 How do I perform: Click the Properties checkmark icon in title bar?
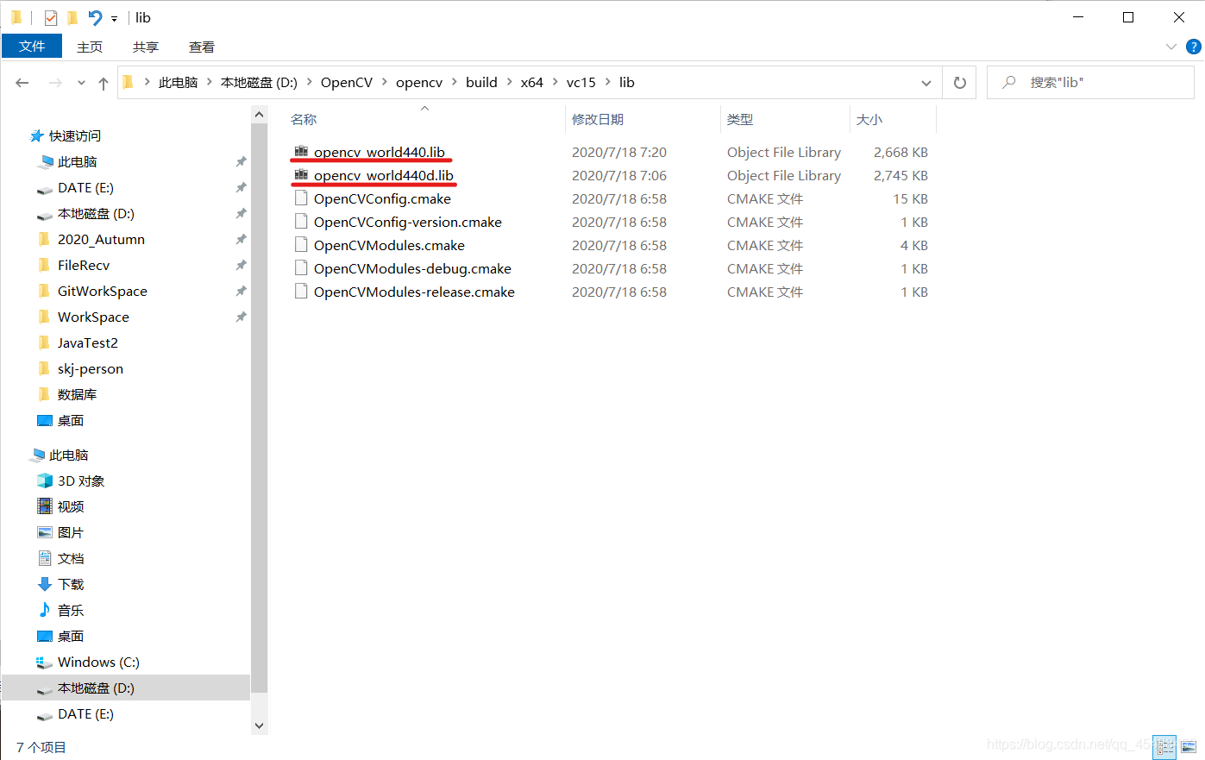tap(51, 17)
